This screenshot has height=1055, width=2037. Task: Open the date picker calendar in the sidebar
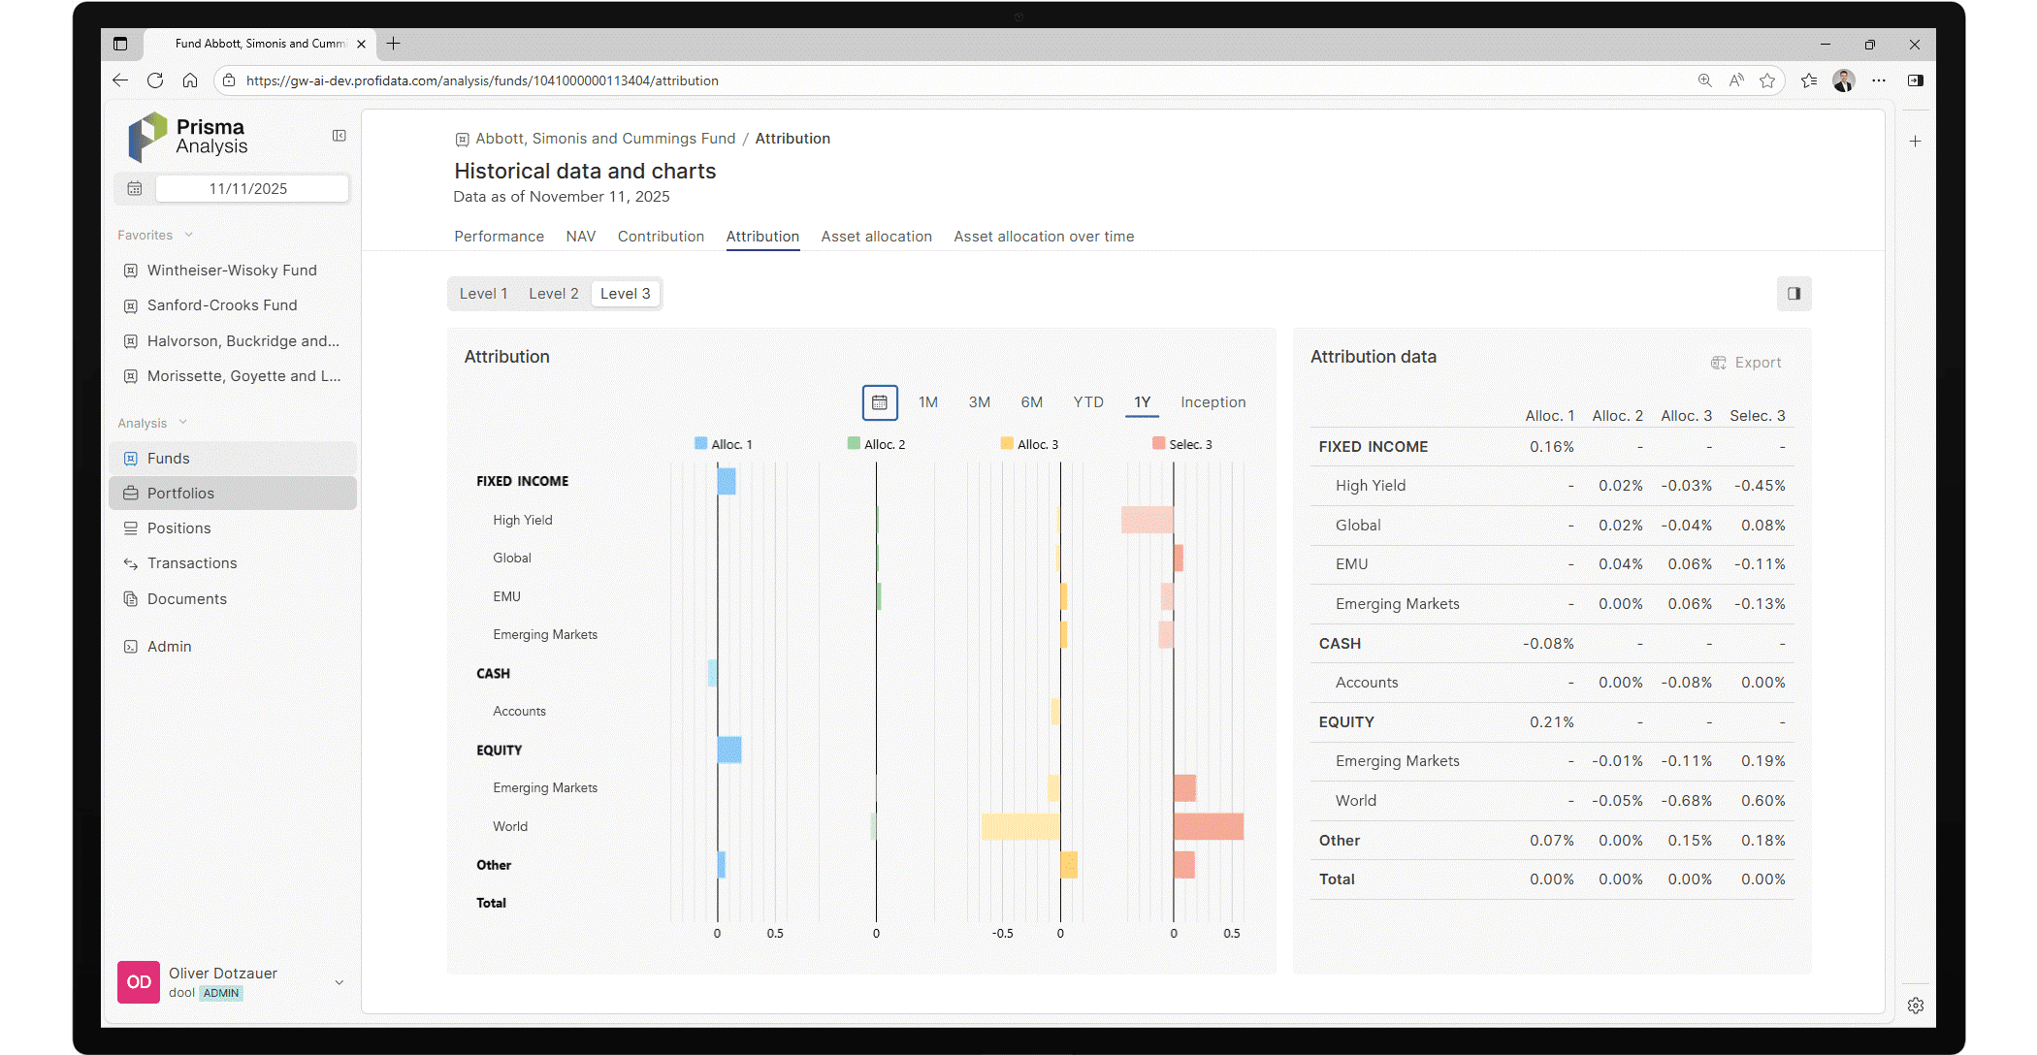(134, 188)
